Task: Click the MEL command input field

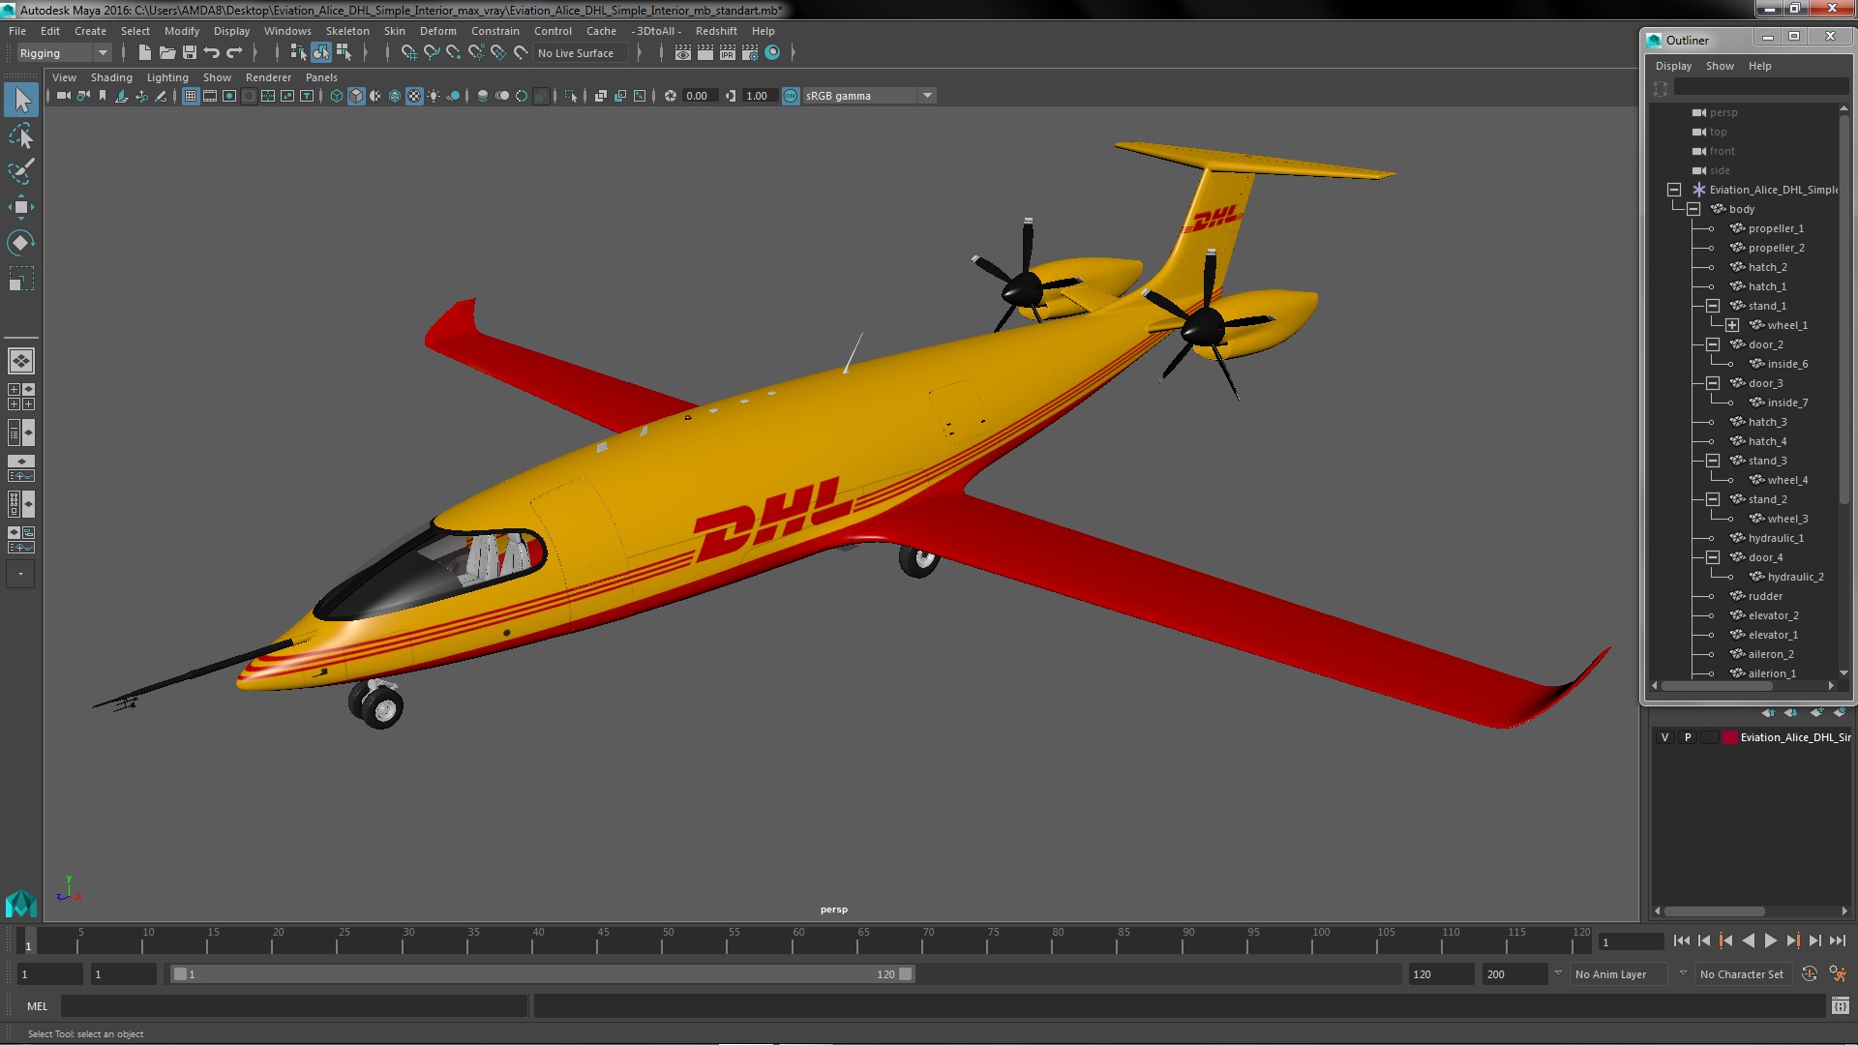Action: tap(294, 1006)
